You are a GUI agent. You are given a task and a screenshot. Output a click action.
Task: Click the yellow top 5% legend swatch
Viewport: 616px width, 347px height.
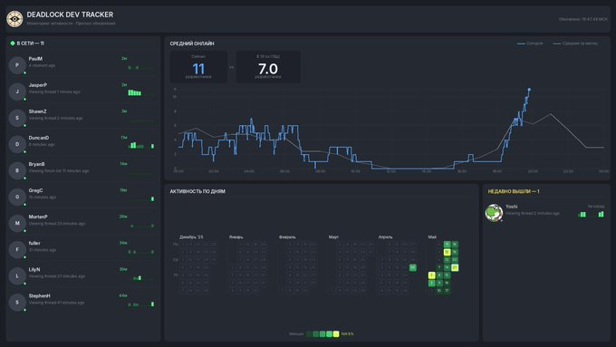[336, 334]
